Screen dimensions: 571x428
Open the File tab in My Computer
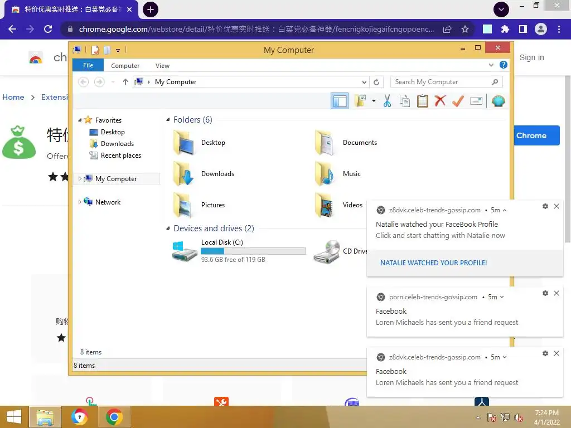click(88, 66)
